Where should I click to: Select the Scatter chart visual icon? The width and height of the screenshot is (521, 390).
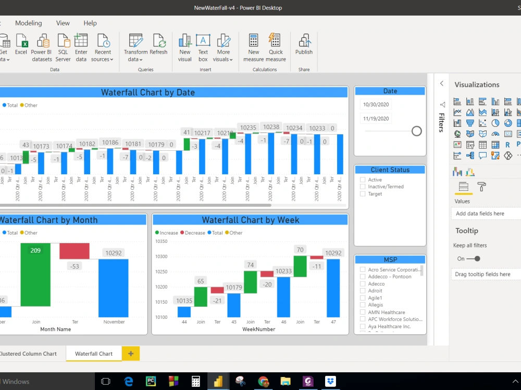coord(482,123)
